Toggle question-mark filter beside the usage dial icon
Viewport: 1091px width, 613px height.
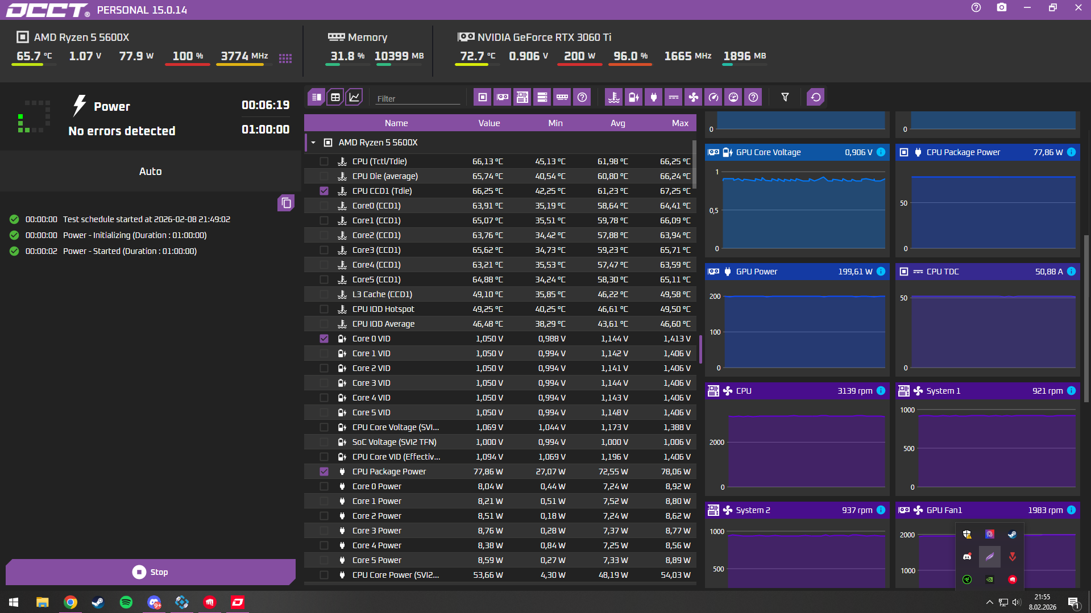click(753, 97)
